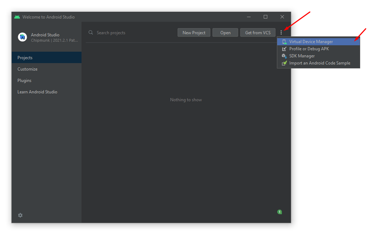Click the Android icon in title bar

17,17
